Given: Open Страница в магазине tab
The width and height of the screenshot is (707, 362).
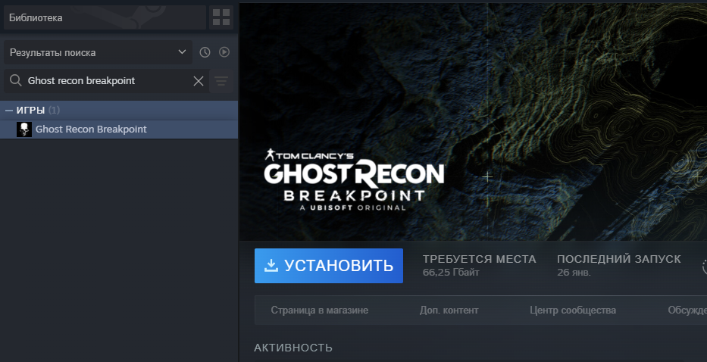Looking at the screenshot, I should click(x=319, y=311).
